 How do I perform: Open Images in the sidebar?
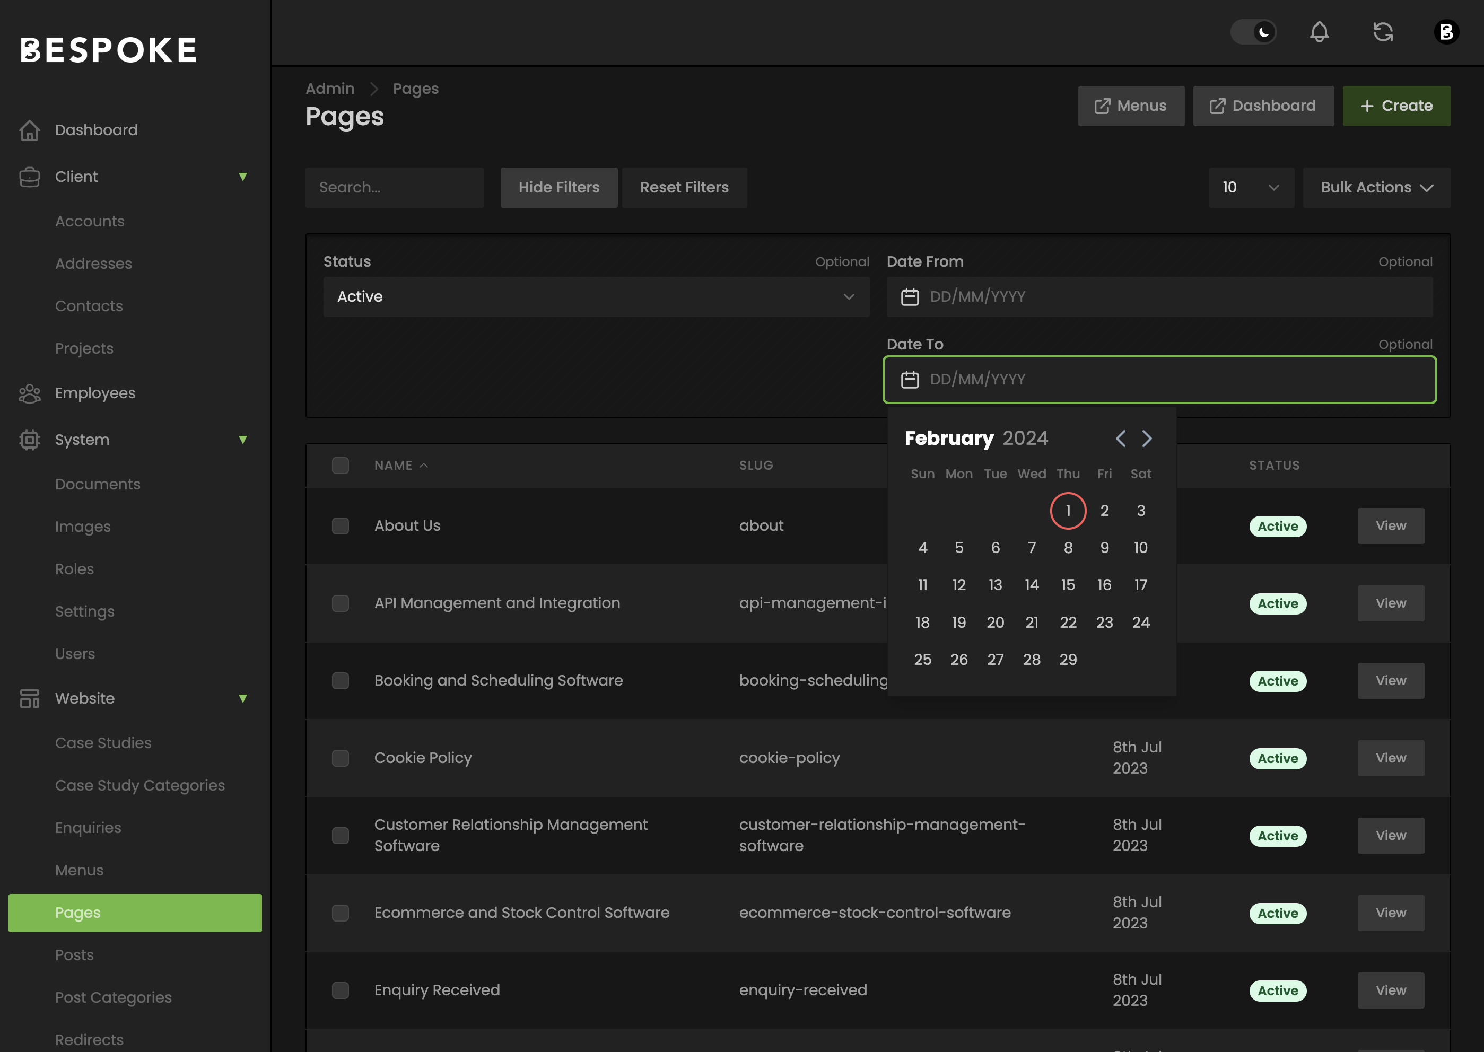click(x=83, y=527)
